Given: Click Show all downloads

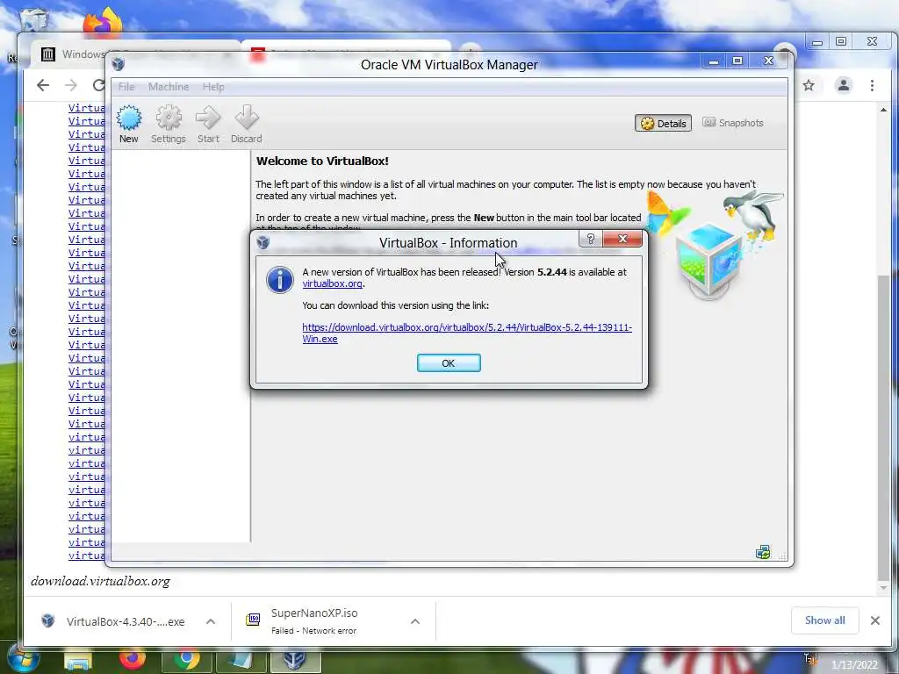Looking at the screenshot, I should pos(824,620).
